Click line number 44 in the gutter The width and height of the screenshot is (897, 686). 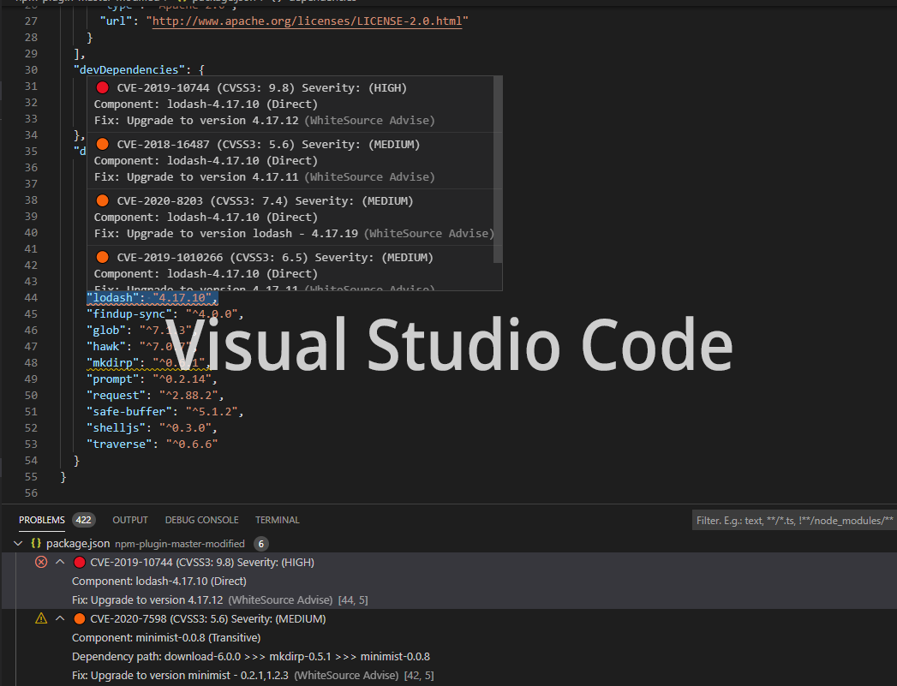coord(31,298)
